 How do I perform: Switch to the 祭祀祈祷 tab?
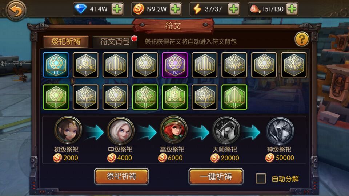click(x=66, y=41)
